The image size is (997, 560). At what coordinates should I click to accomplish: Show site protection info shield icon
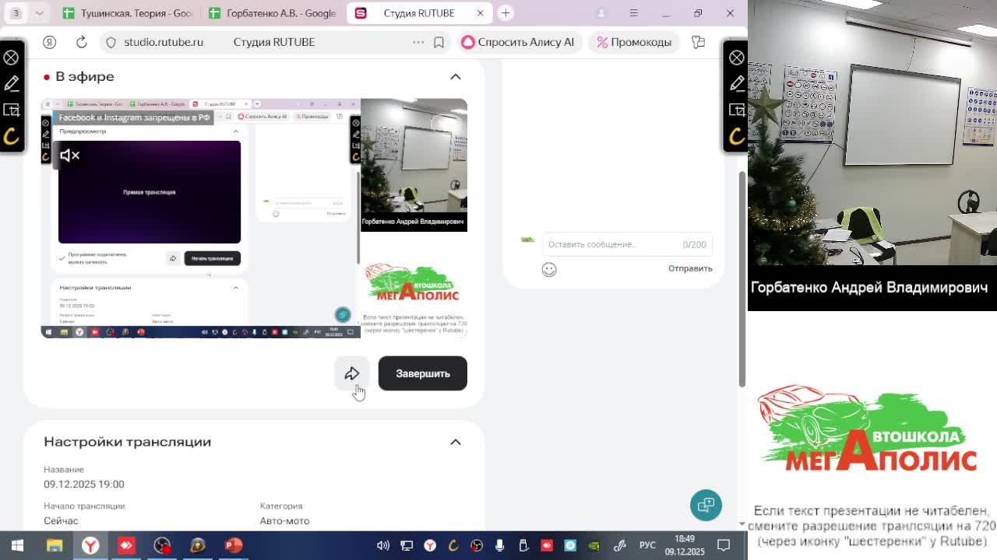[x=111, y=42]
